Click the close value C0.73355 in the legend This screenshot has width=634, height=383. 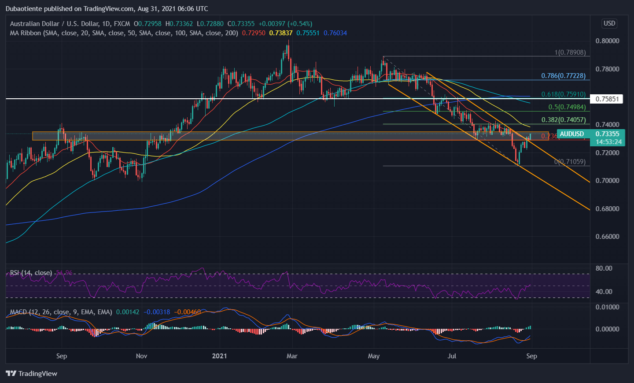click(241, 24)
